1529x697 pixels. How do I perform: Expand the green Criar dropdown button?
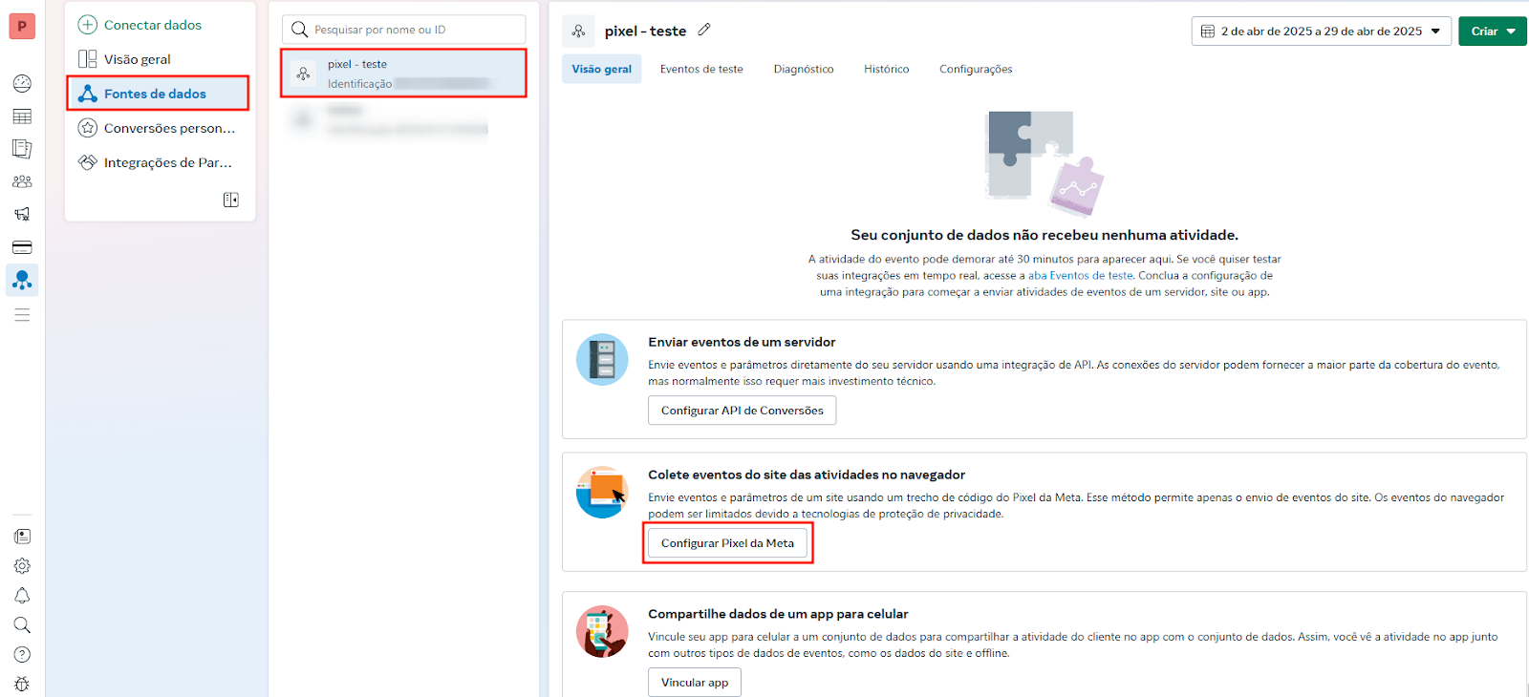pyautogui.click(x=1493, y=32)
